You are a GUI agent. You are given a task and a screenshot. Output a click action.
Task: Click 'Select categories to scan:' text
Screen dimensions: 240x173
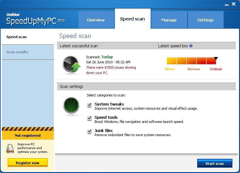point(106,95)
